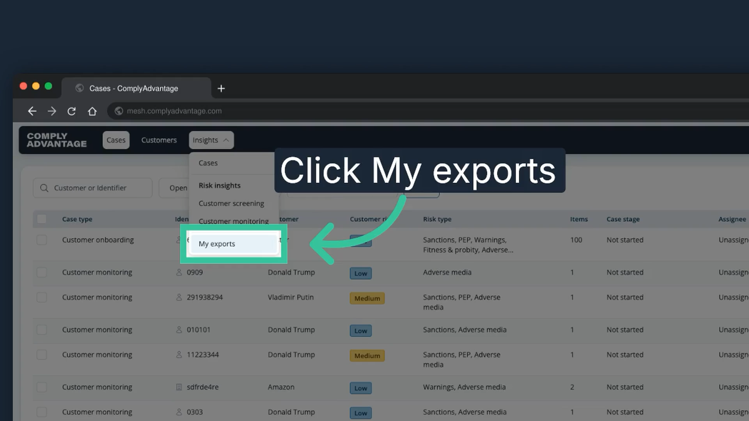The width and height of the screenshot is (749, 421).
Task: Check the checkbox for row 291938294
Action: tap(42, 297)
